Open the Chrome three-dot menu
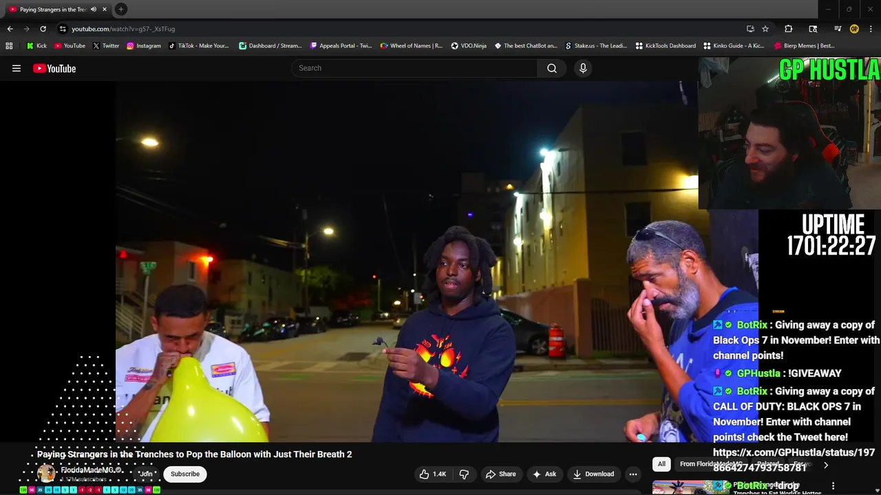Viewport: 881px width, 495px height. pyautogui.click(x=871, y=29)
